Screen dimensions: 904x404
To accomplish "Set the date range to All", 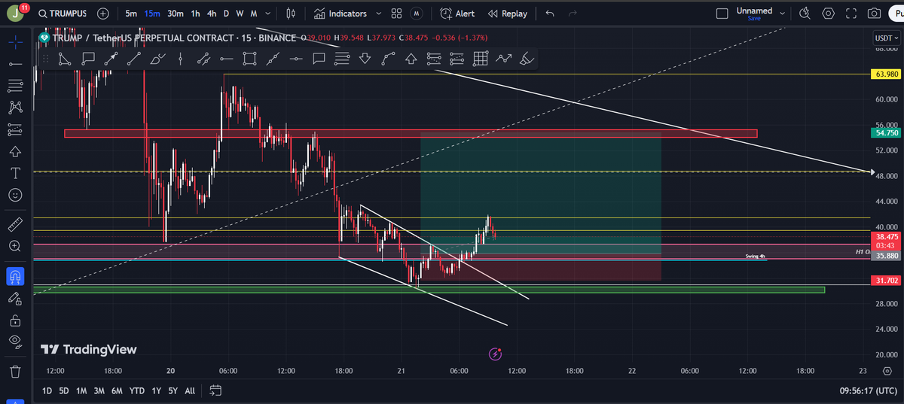I will point(190,390).
